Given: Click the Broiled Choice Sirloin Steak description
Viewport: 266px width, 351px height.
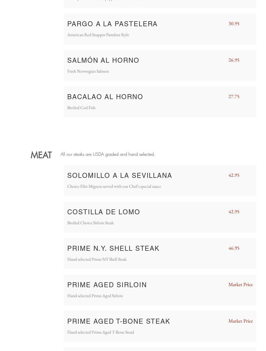Looking at the screenshot, I should (x=90, y=223).
